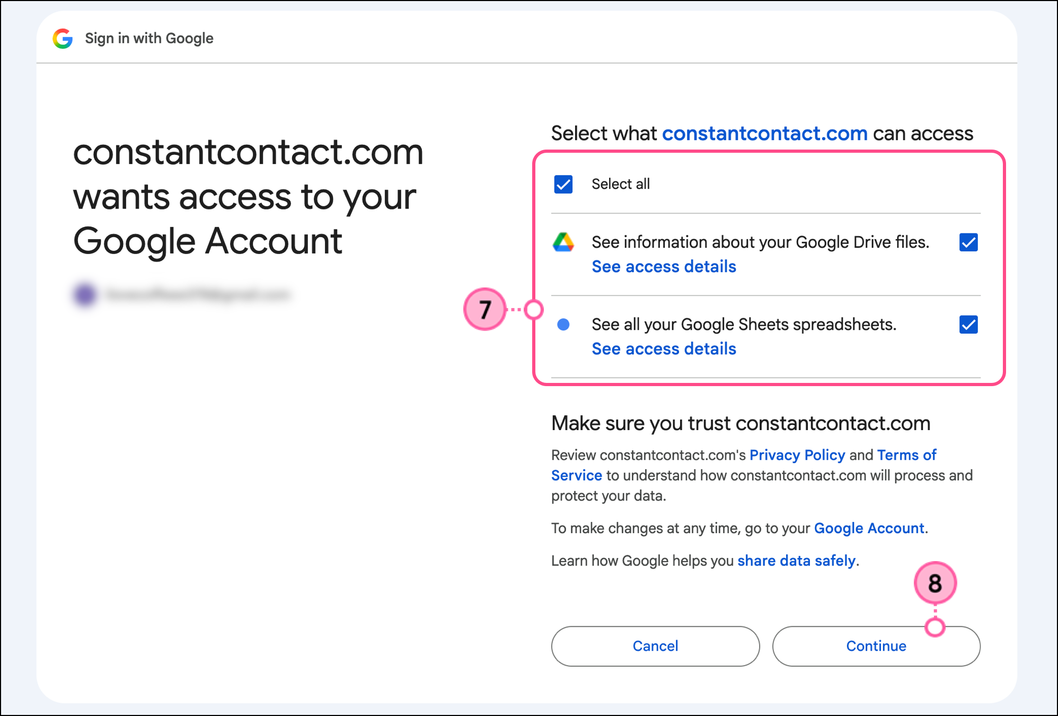Click the blue dot beside Google Sheets
Image resolution: width=1058 pixels, height=716 pixels.
point(563,325)
